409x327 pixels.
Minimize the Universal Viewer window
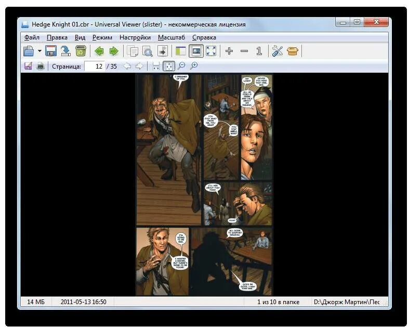(343, 22)
